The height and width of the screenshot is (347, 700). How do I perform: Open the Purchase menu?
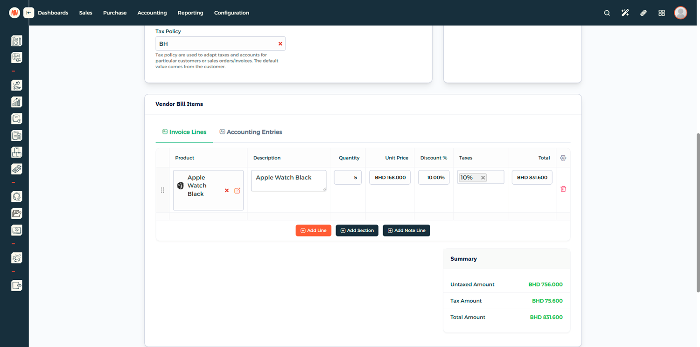click(115, 13)
